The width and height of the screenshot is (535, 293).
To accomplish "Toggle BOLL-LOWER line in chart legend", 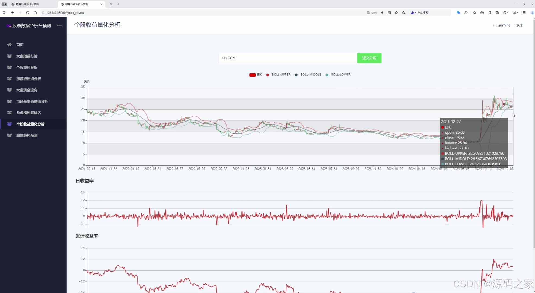I will 337,75.
